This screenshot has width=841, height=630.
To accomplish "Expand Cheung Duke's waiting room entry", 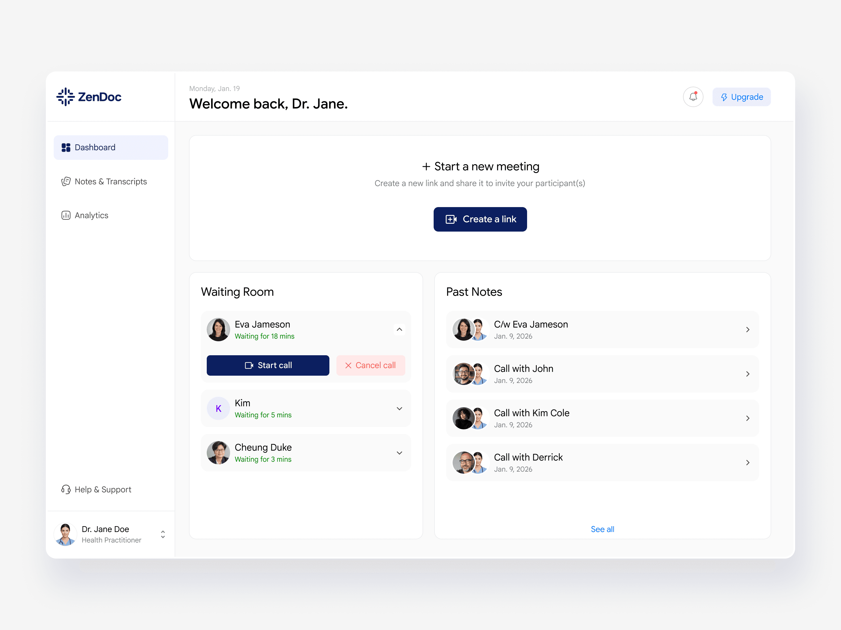I will [399, 453].
